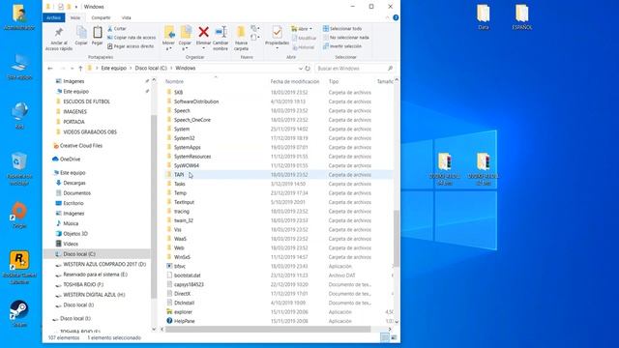Image resolution: width=619 pixels, height=348 pixels.
Task: Select Documentos in navigation pane
Action: 77,193
